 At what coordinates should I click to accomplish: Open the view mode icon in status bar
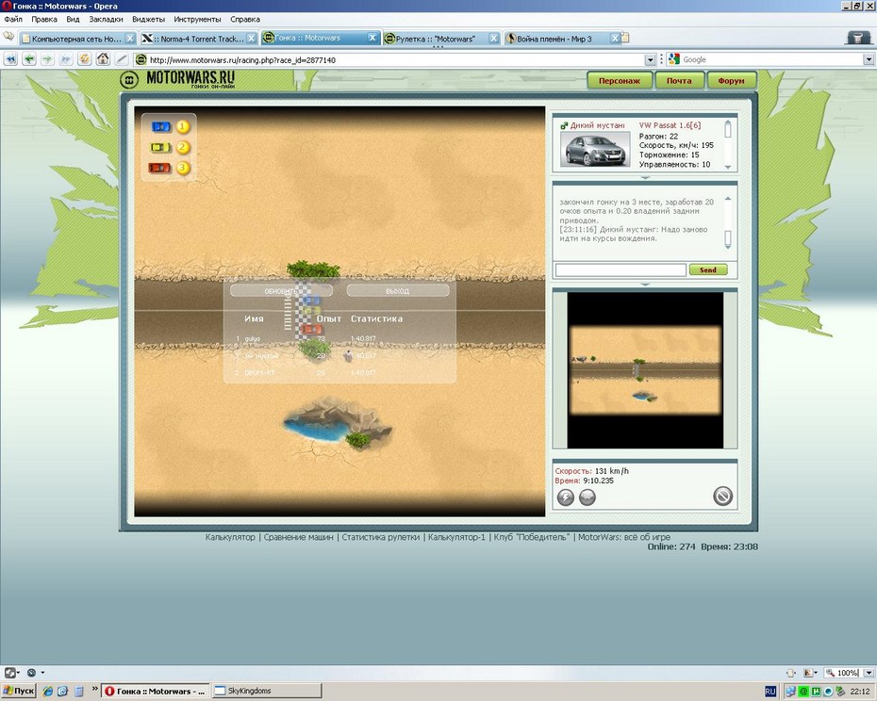[x=791, y=673]
